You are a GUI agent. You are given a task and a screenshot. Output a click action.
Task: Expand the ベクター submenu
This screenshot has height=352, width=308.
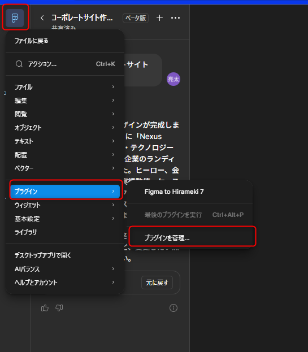pos(65,168)
